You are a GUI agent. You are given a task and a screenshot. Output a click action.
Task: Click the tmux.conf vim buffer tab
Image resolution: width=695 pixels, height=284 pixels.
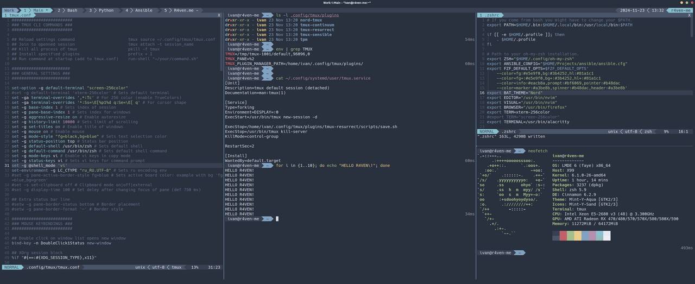(x=17, y=15)
